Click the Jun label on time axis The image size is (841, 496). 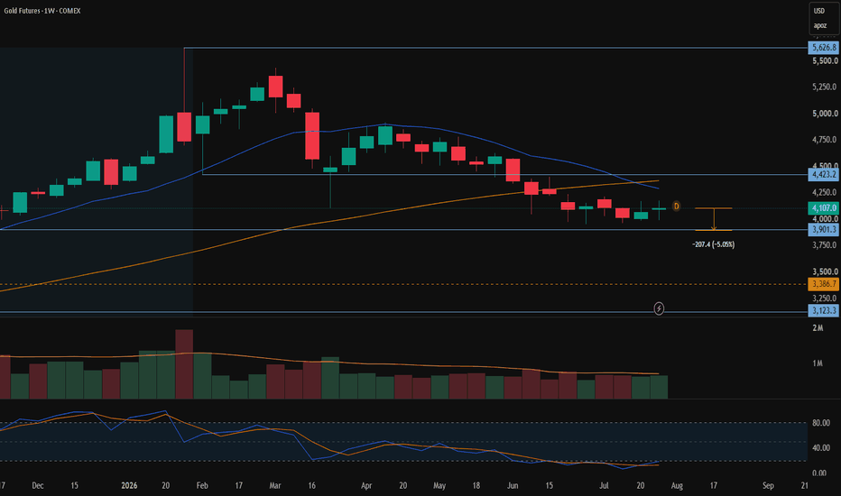[x=513, y=486]
